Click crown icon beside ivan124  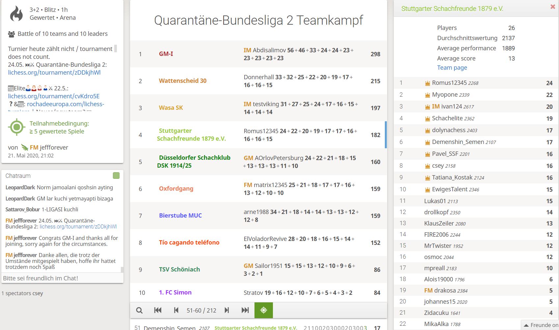coord(427,107)
